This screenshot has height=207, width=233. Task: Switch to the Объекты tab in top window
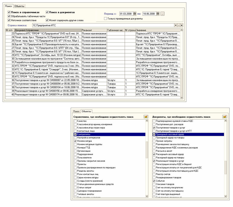(19, 6)
